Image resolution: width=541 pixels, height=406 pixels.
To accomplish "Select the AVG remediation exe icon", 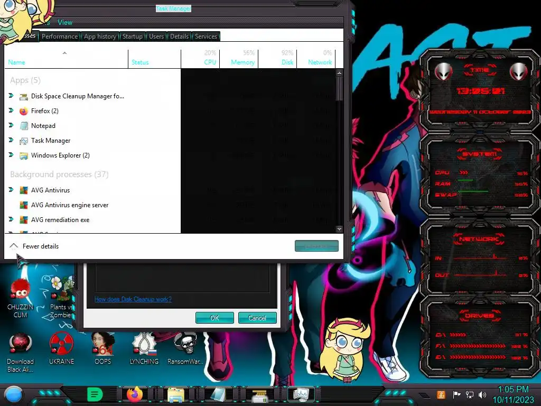I will coord(23,220).
